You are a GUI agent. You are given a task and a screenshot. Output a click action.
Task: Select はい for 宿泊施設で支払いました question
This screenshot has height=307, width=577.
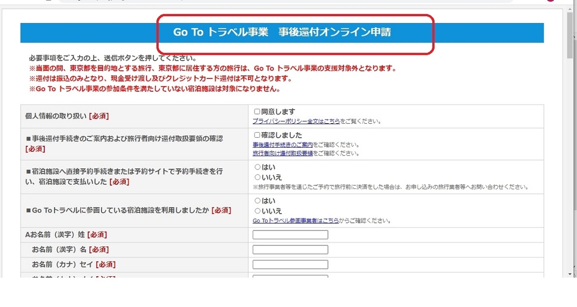(x=257, y=167)
